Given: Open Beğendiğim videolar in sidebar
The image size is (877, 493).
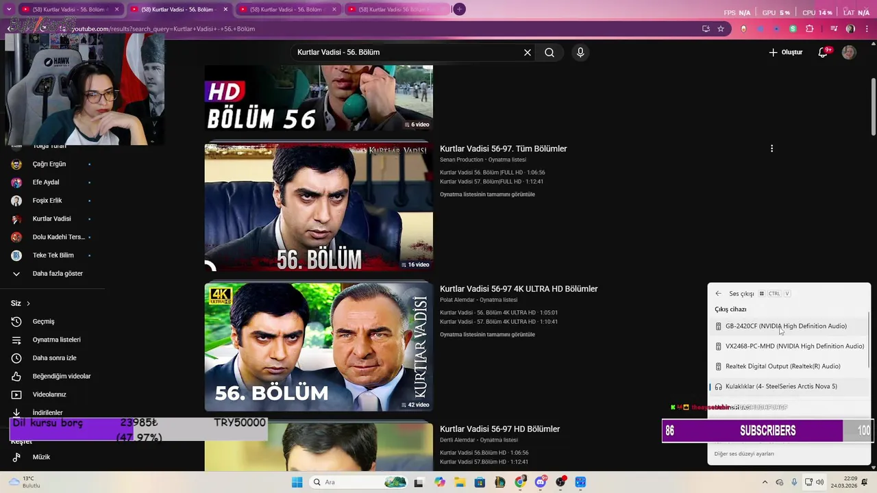Looking at the screenshot, I should tap(62, 376).
